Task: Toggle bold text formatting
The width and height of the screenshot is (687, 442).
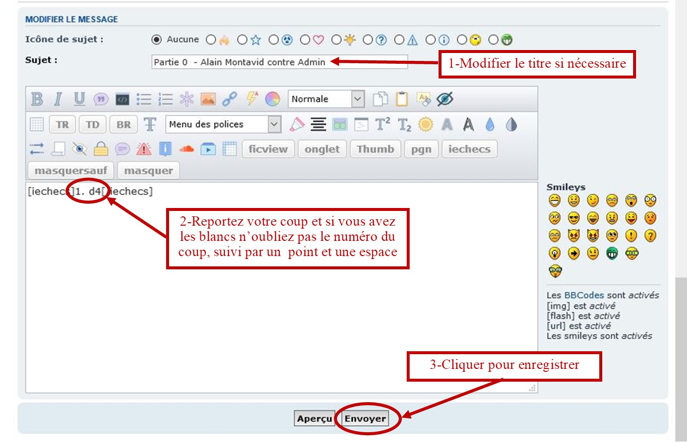Action: (37, 99)
